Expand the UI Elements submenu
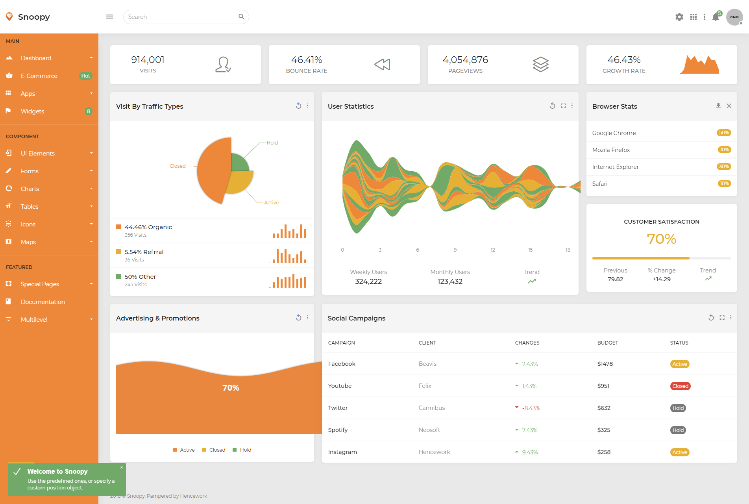Viewport: 749px width, 504px height. coord(49,153)
